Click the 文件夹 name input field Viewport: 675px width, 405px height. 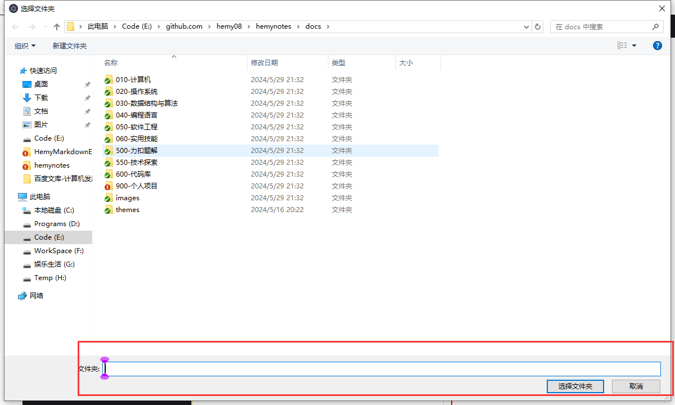coord(382,369)
